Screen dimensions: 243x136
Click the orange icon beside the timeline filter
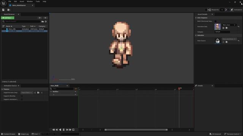pos(76,89)
